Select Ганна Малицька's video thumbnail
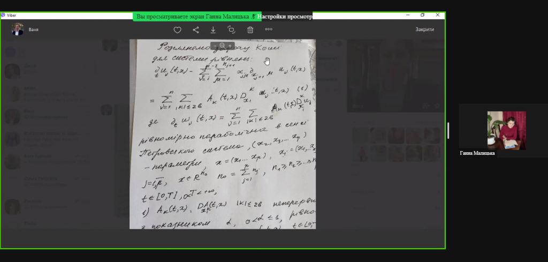Viewport: 548px width, 262px height. pyautogui.click(x=506, y=130)
